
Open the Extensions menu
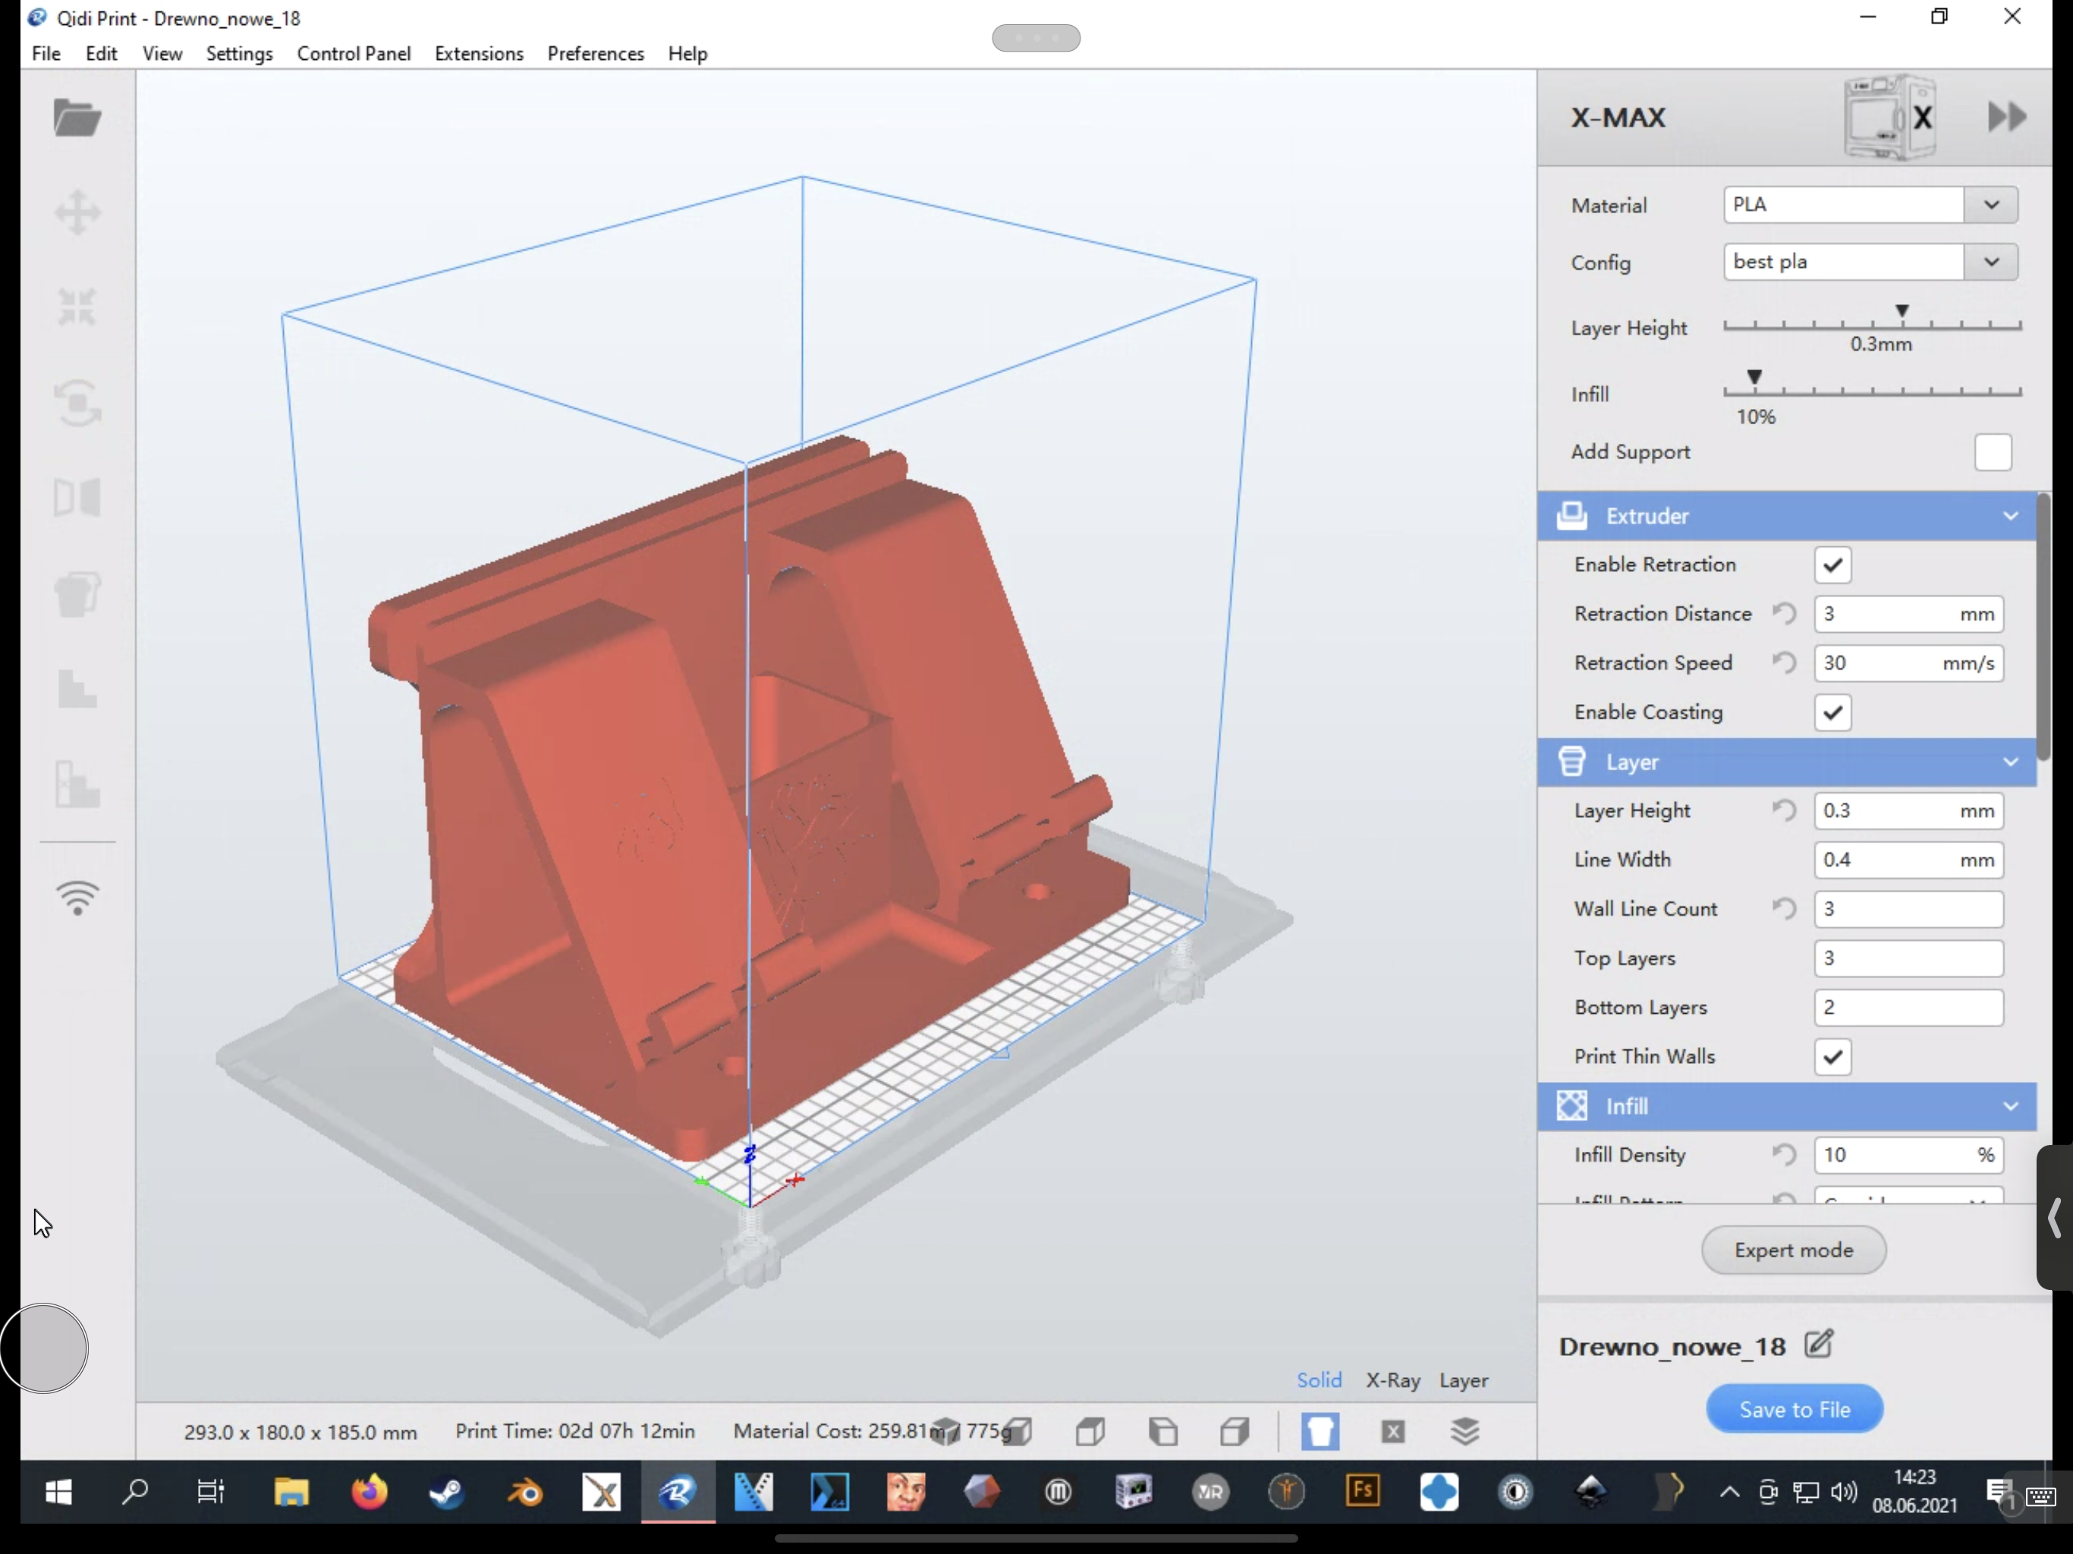(478, 53)
